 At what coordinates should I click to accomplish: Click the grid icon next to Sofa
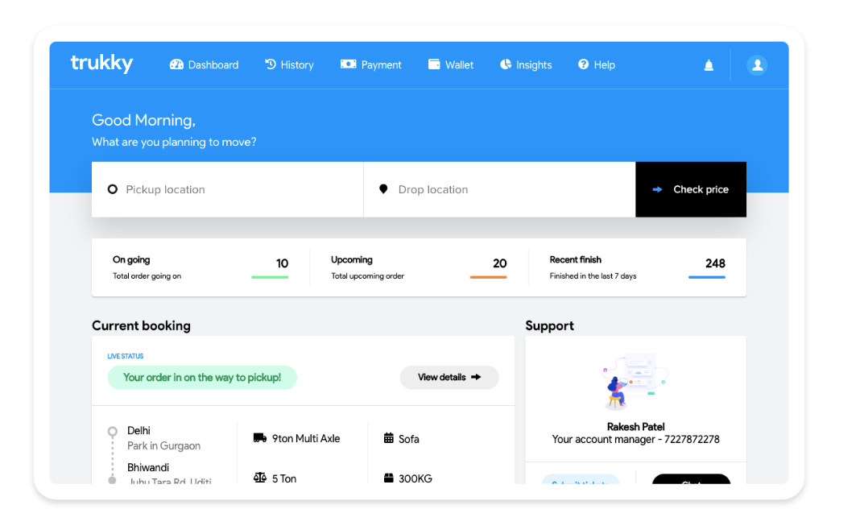[x=388, y=438]
